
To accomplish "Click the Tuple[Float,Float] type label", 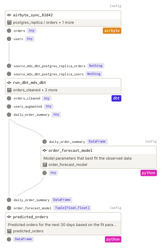I will click(x=72, y=208).
